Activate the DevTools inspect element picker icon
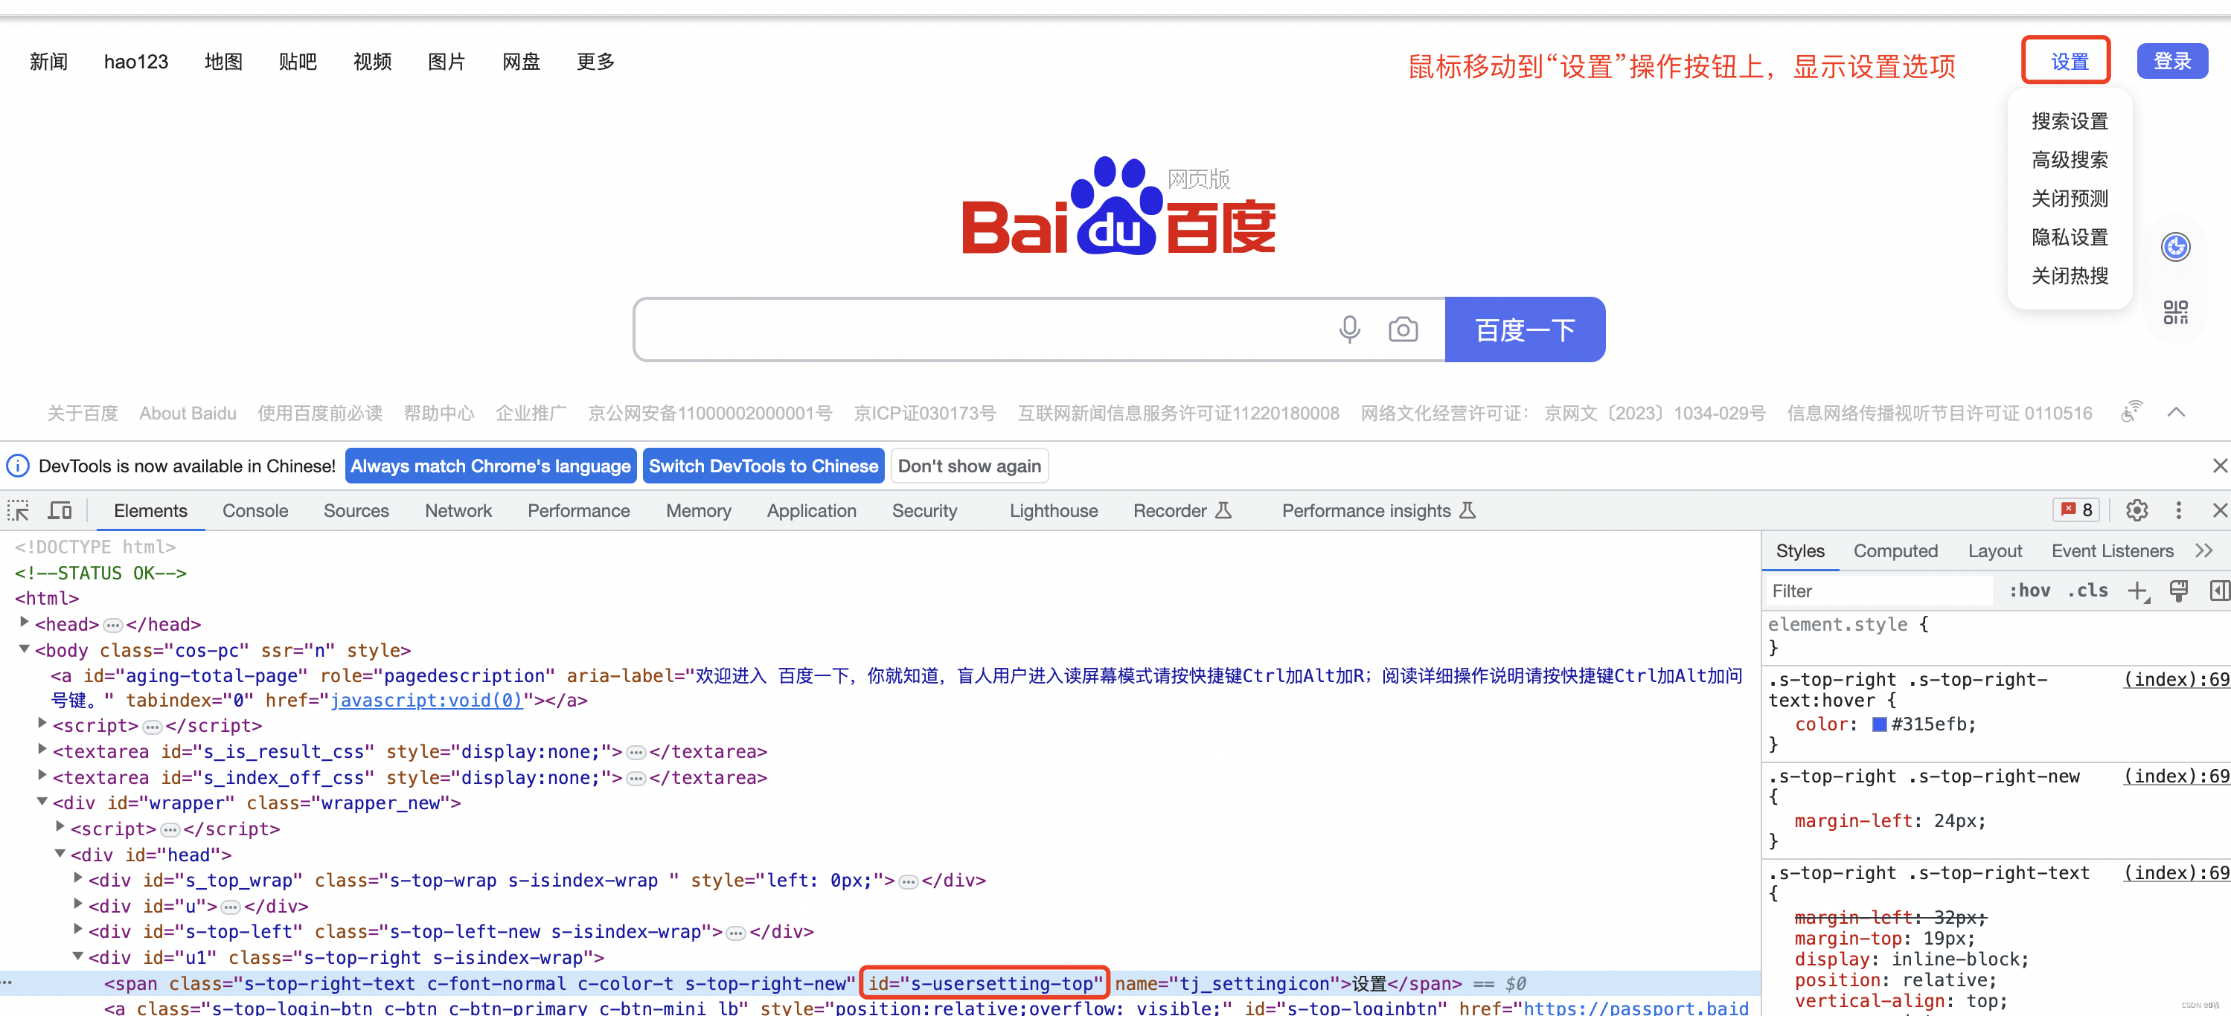 [18, 510]
